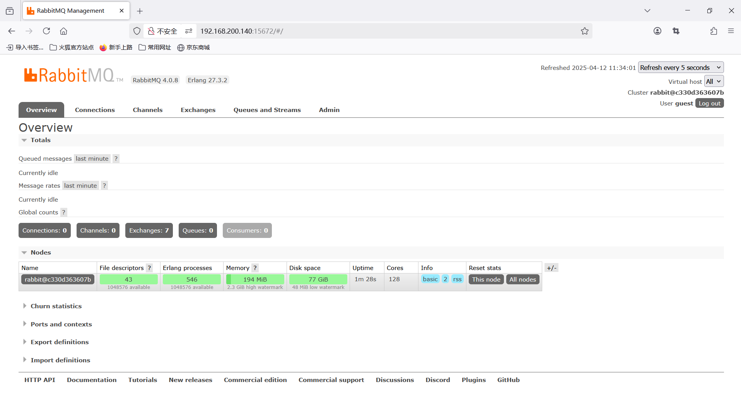The height and width of the screenshot is (394, 741).
Task: Open the GitHub footer link
Action: 508,380
